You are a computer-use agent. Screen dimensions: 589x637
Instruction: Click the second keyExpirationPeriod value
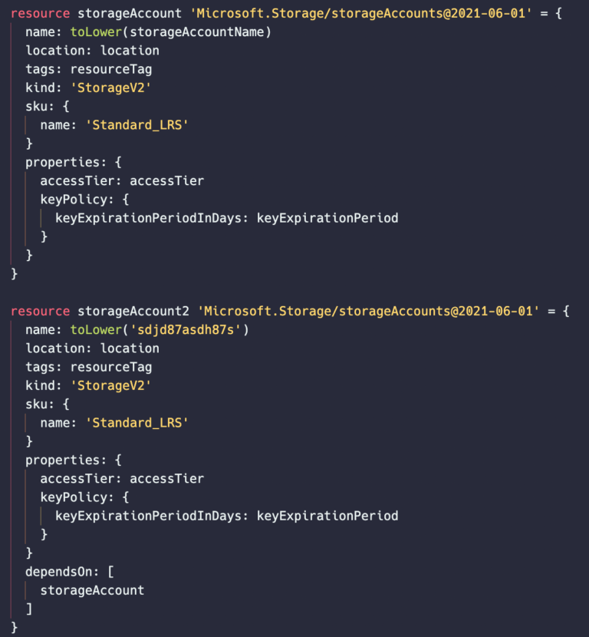pyautogui.click(x=327, y=516)
